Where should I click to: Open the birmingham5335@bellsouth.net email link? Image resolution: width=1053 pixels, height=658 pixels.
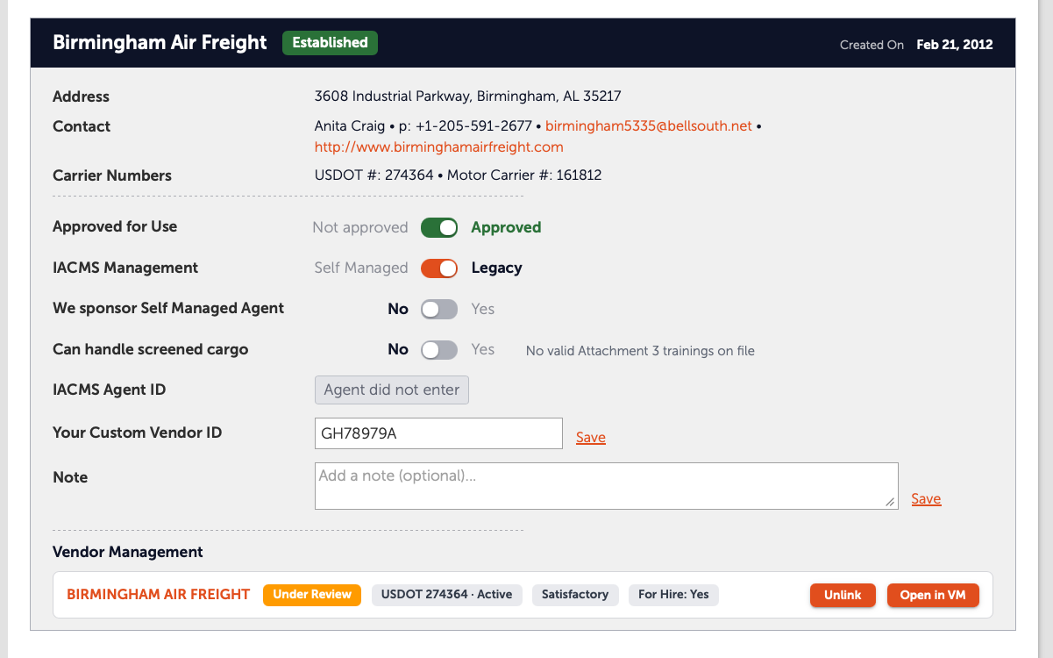pos(649,125)
